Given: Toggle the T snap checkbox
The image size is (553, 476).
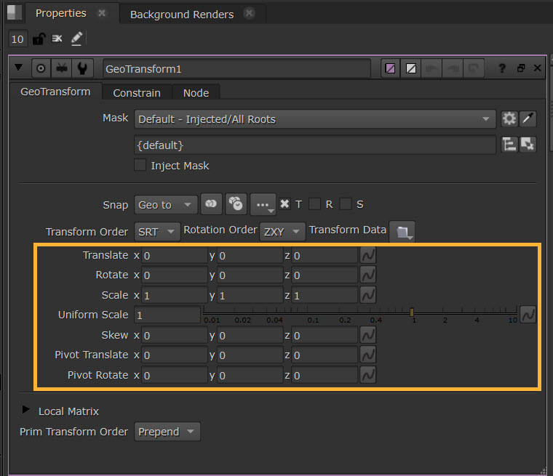Looking at the screenshot, I should pos(285,205).
